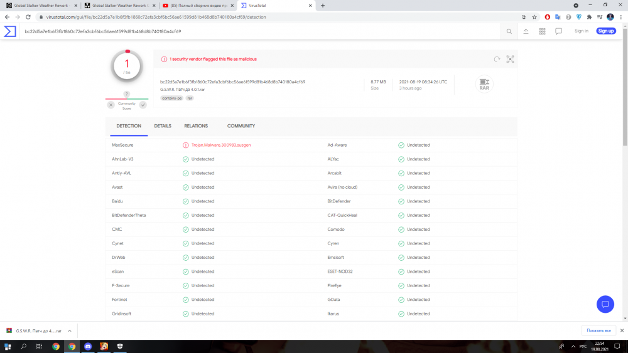The width and height of the screenshot is (628, 353).
Task: Open Chrome three-dot menu
Action: (620, 17)
